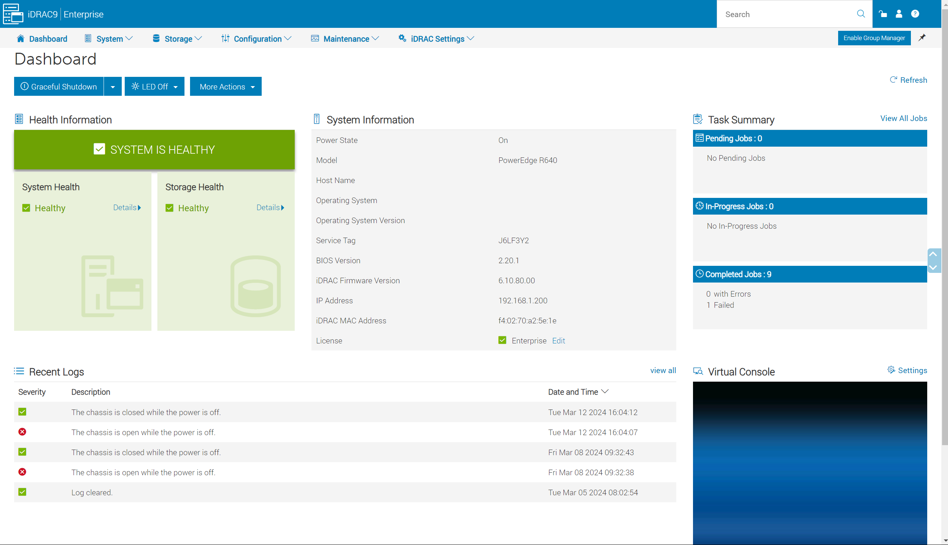This screenshot has height=545, width=948.
Task: Click the large System Health server graphic
Action: pos(112,286)
